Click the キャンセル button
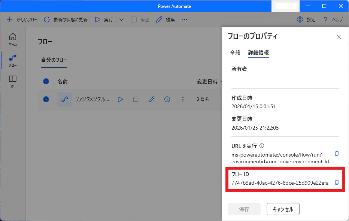 tap(283, 209)
